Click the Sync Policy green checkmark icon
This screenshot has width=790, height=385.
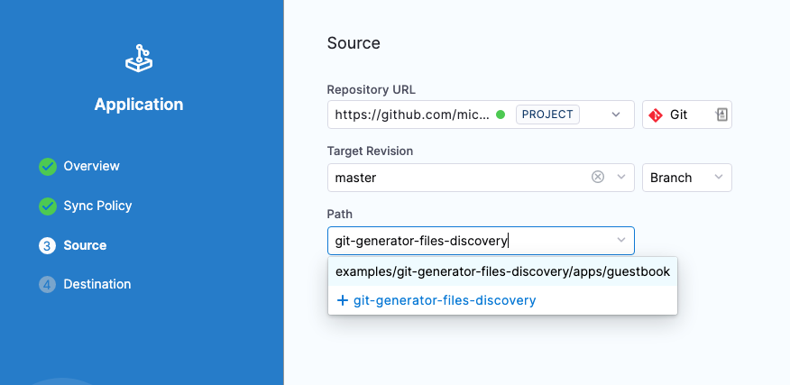click(x=48, y=206)
